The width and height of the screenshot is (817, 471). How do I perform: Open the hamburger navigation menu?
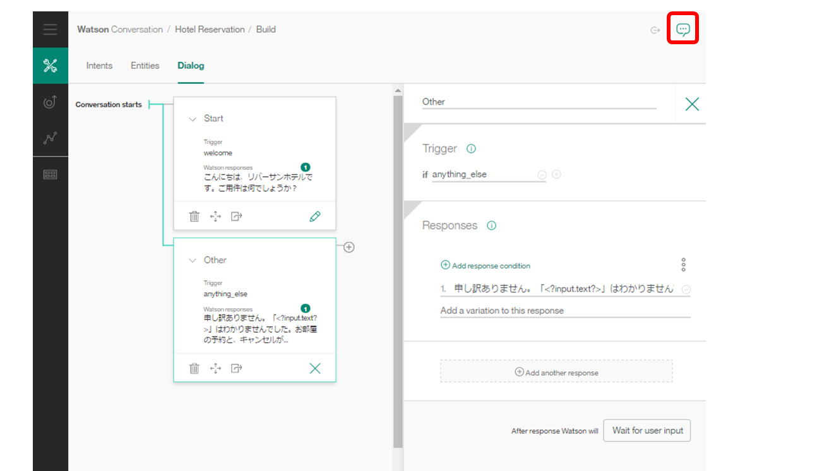tap(50, 30)
